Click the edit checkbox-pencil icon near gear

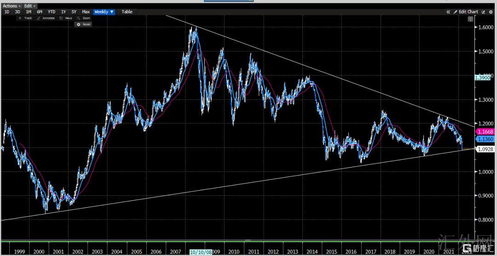(483, 12)
